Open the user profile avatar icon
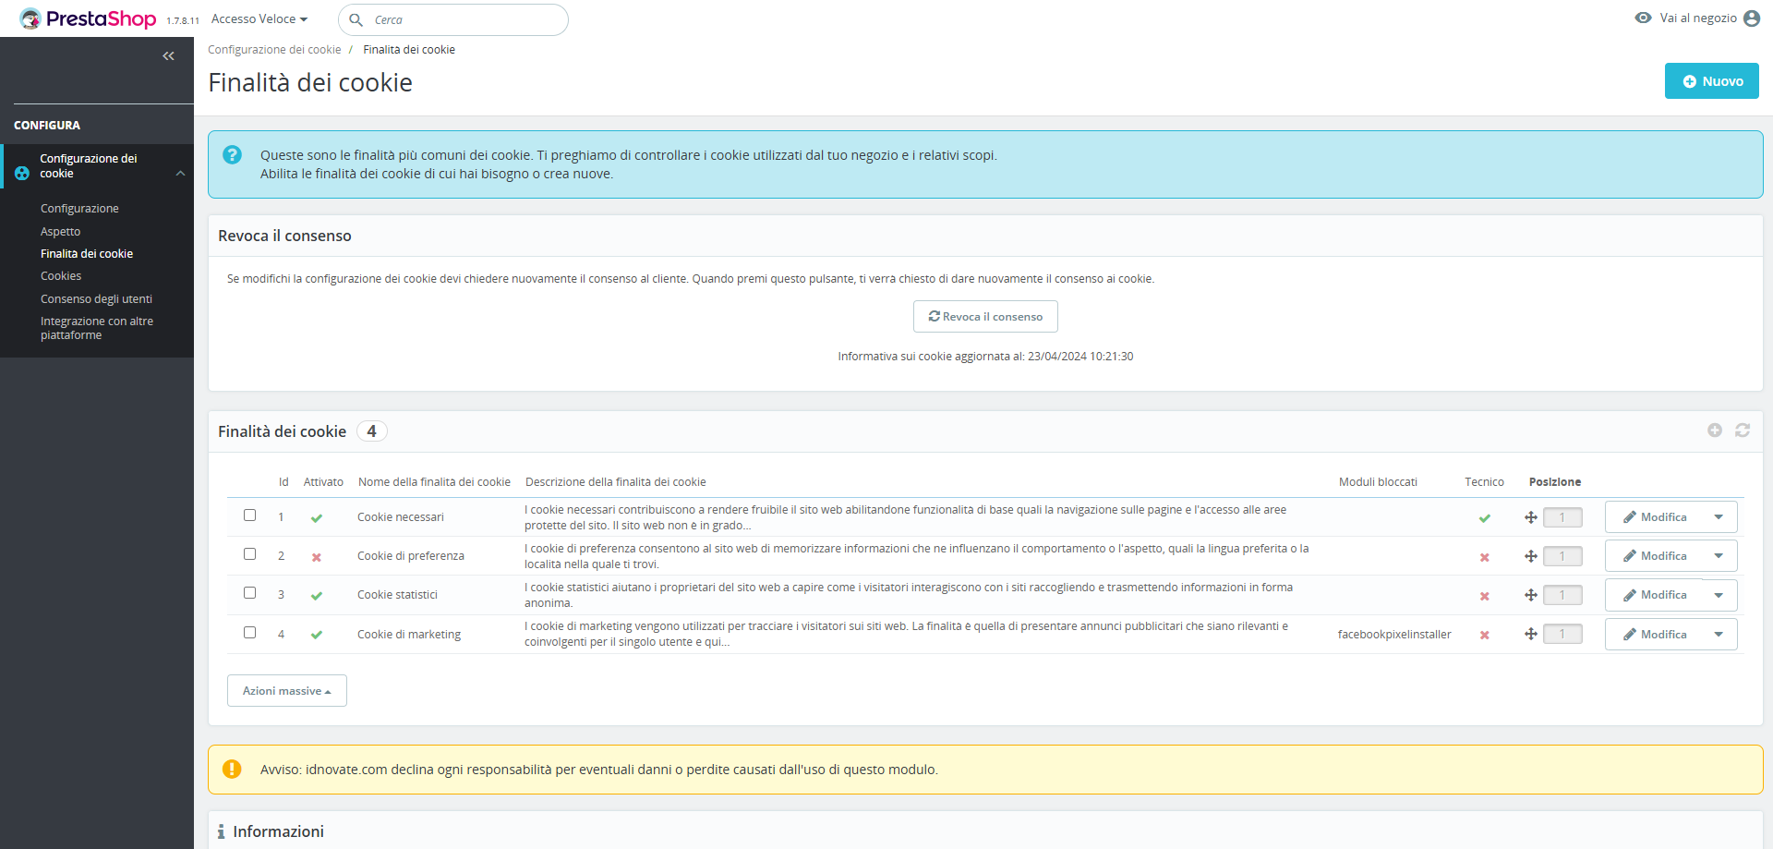This screenshot has width=1773, height=849. click(x=1752, y=18)
